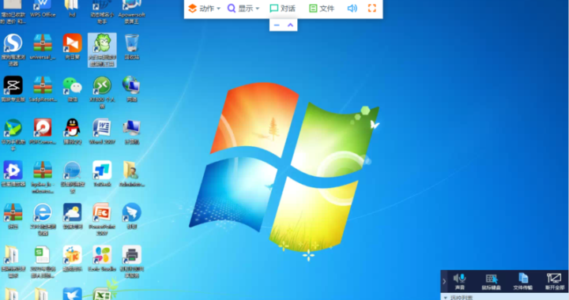The height and width of the screenshot is (300, 569).
Task: Open the 文件 item in toolbar
Action: point(322,9)
